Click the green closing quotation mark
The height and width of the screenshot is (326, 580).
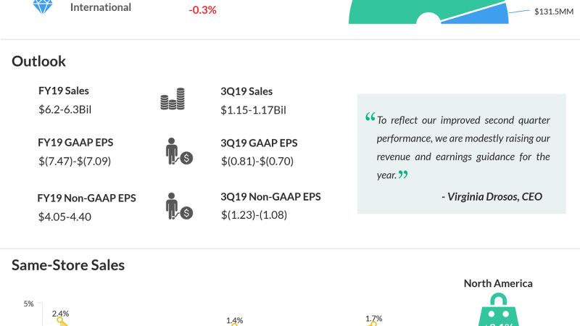click(x=403, y=175)
